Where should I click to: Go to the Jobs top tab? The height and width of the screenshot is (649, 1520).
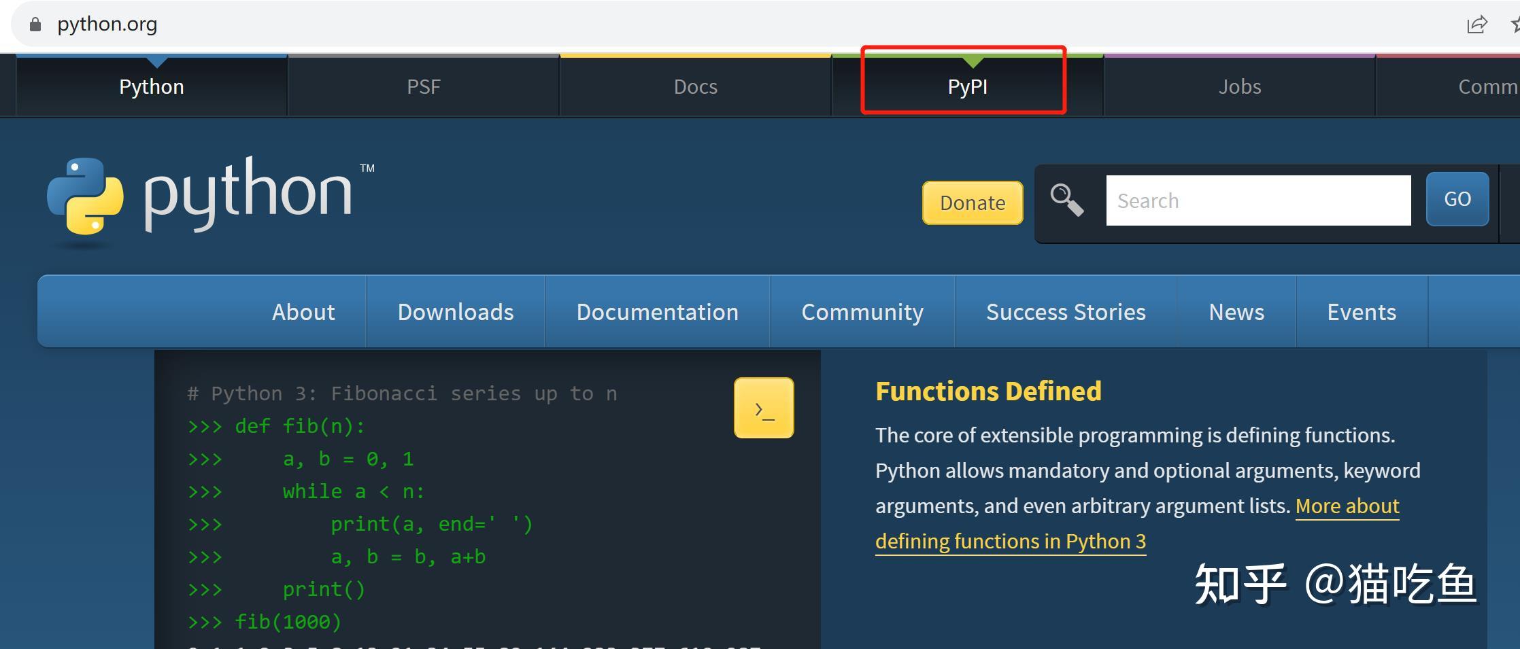pyautogui.click(x=1239, y=86)
